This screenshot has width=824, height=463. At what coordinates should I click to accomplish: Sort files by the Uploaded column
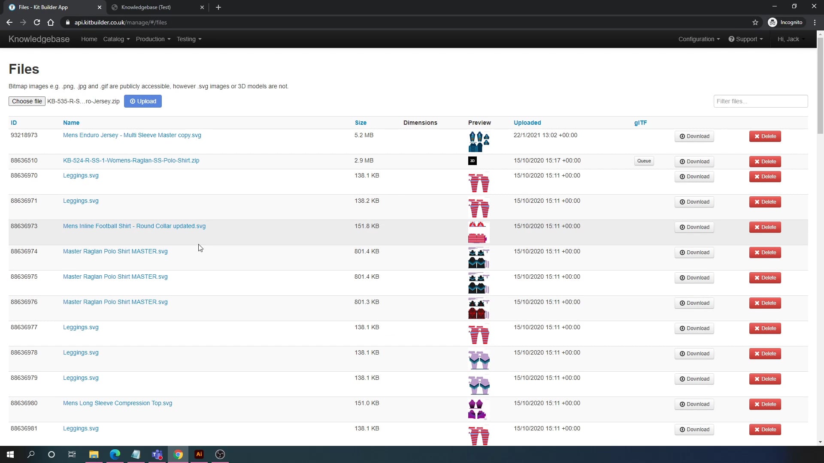pyautogui.click(x=527, y=123)
